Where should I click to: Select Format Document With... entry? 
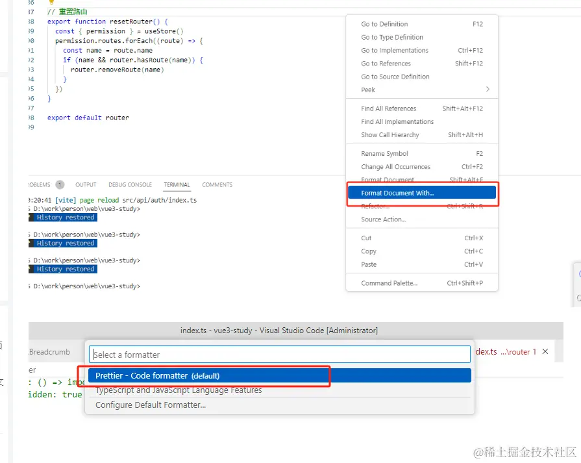(x=422, y=193)
